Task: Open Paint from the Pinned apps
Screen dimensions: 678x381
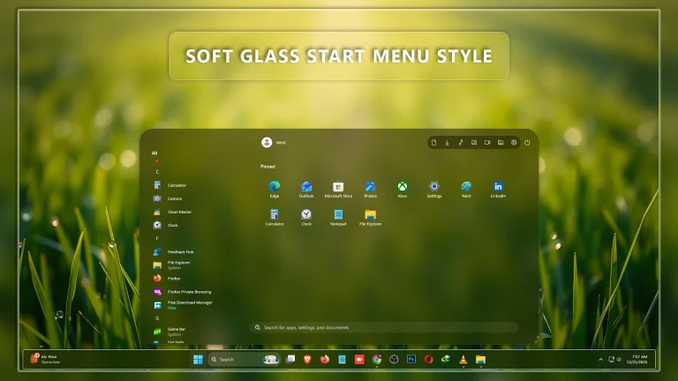Action: pyautogui.click(x=466, y=190)
